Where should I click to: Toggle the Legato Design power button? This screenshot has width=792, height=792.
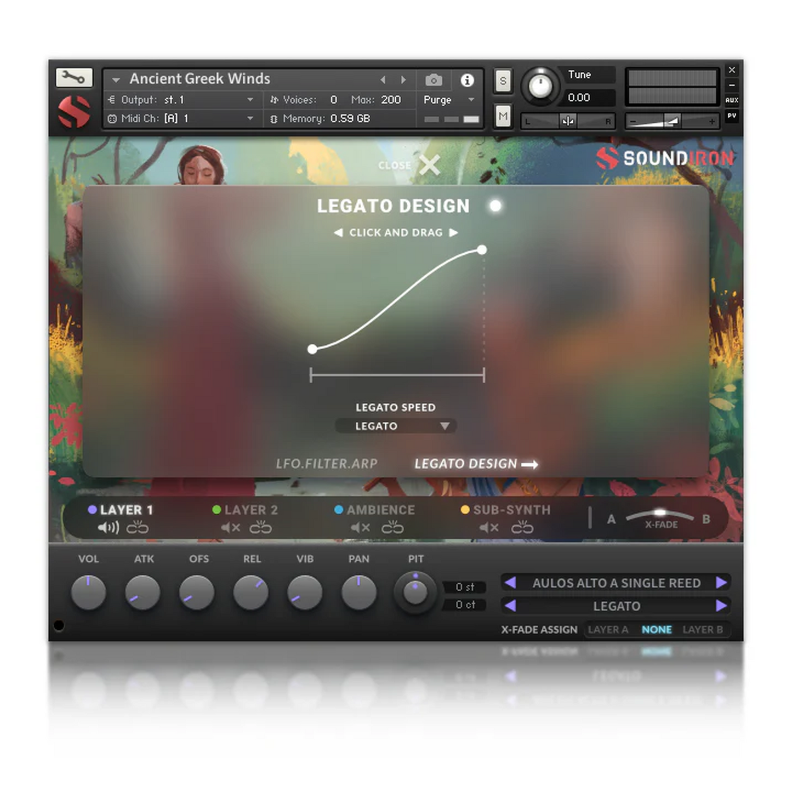click(x=495, y=206)
